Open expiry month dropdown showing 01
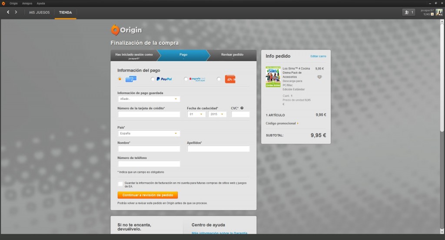The width and height of the screenshot is (445, 240). coord(196,114)
